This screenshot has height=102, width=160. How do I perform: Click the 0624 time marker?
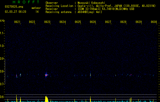63,22
